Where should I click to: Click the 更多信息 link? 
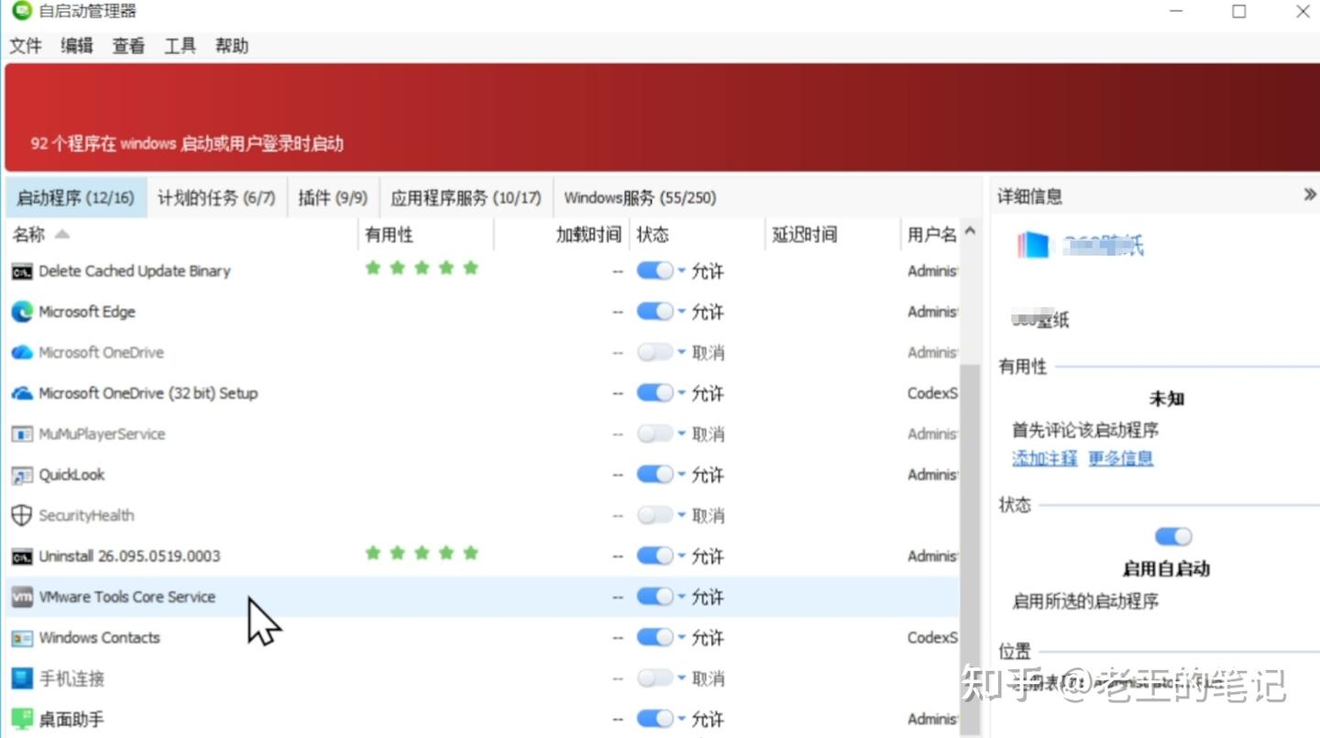tap(1120, 458)
